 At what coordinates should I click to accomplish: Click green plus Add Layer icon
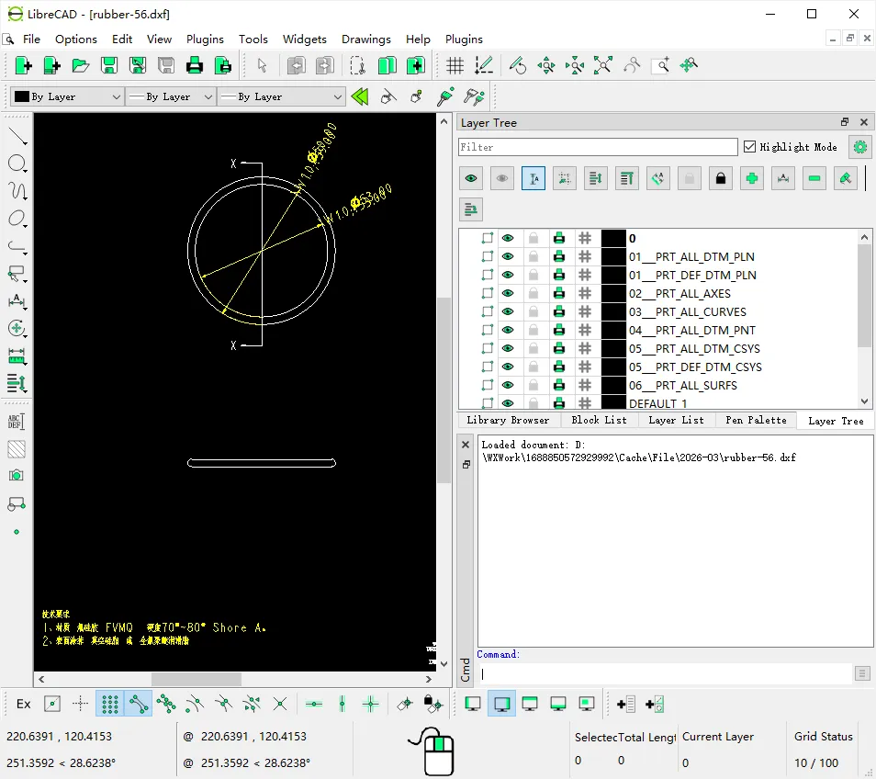tap(752, 179)
